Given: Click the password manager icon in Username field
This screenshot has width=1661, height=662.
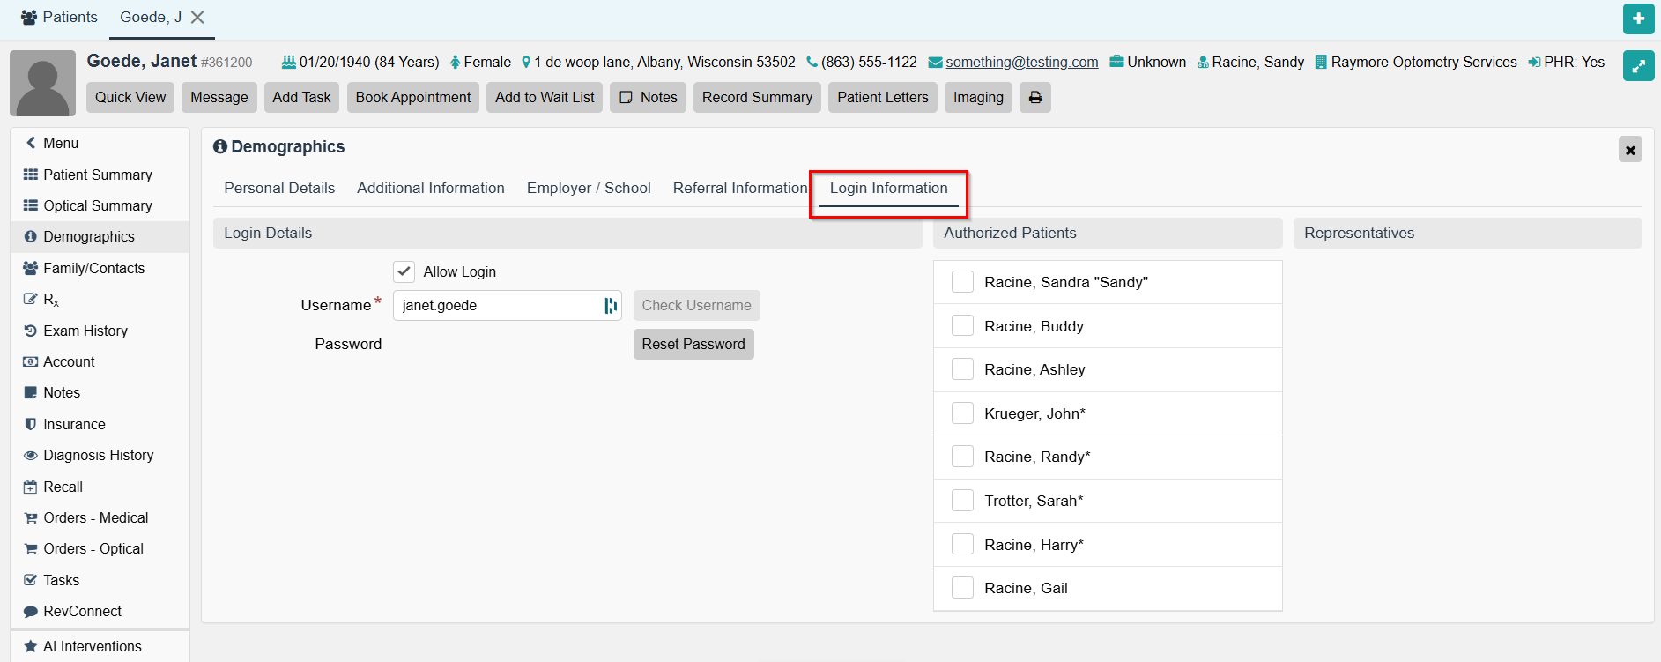Looking at the screenshot, I should [x=610, y=306].
